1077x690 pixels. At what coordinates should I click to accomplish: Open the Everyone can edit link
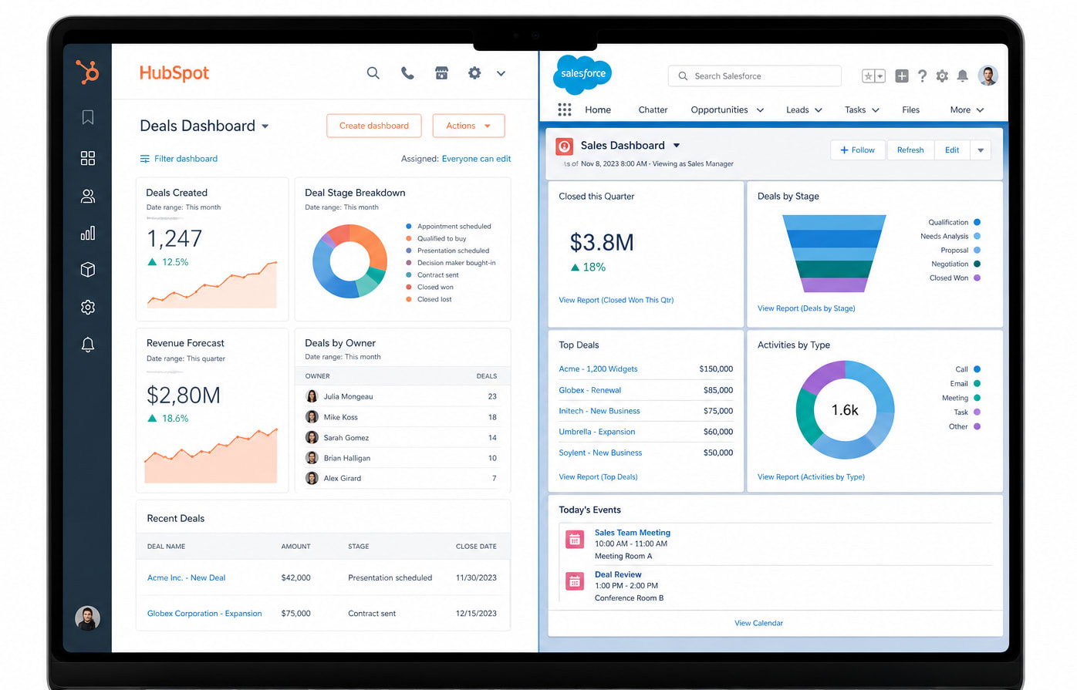click(476, 159)
